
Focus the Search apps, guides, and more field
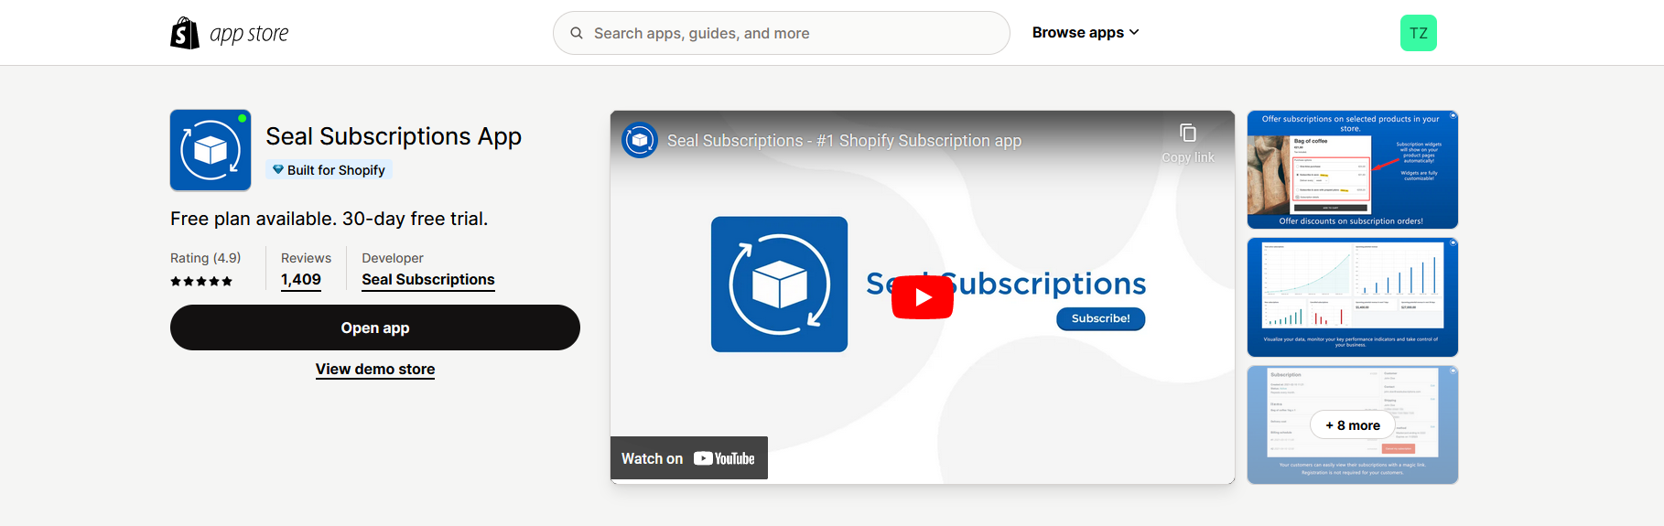pyautogui.click(x=782, y=33)
